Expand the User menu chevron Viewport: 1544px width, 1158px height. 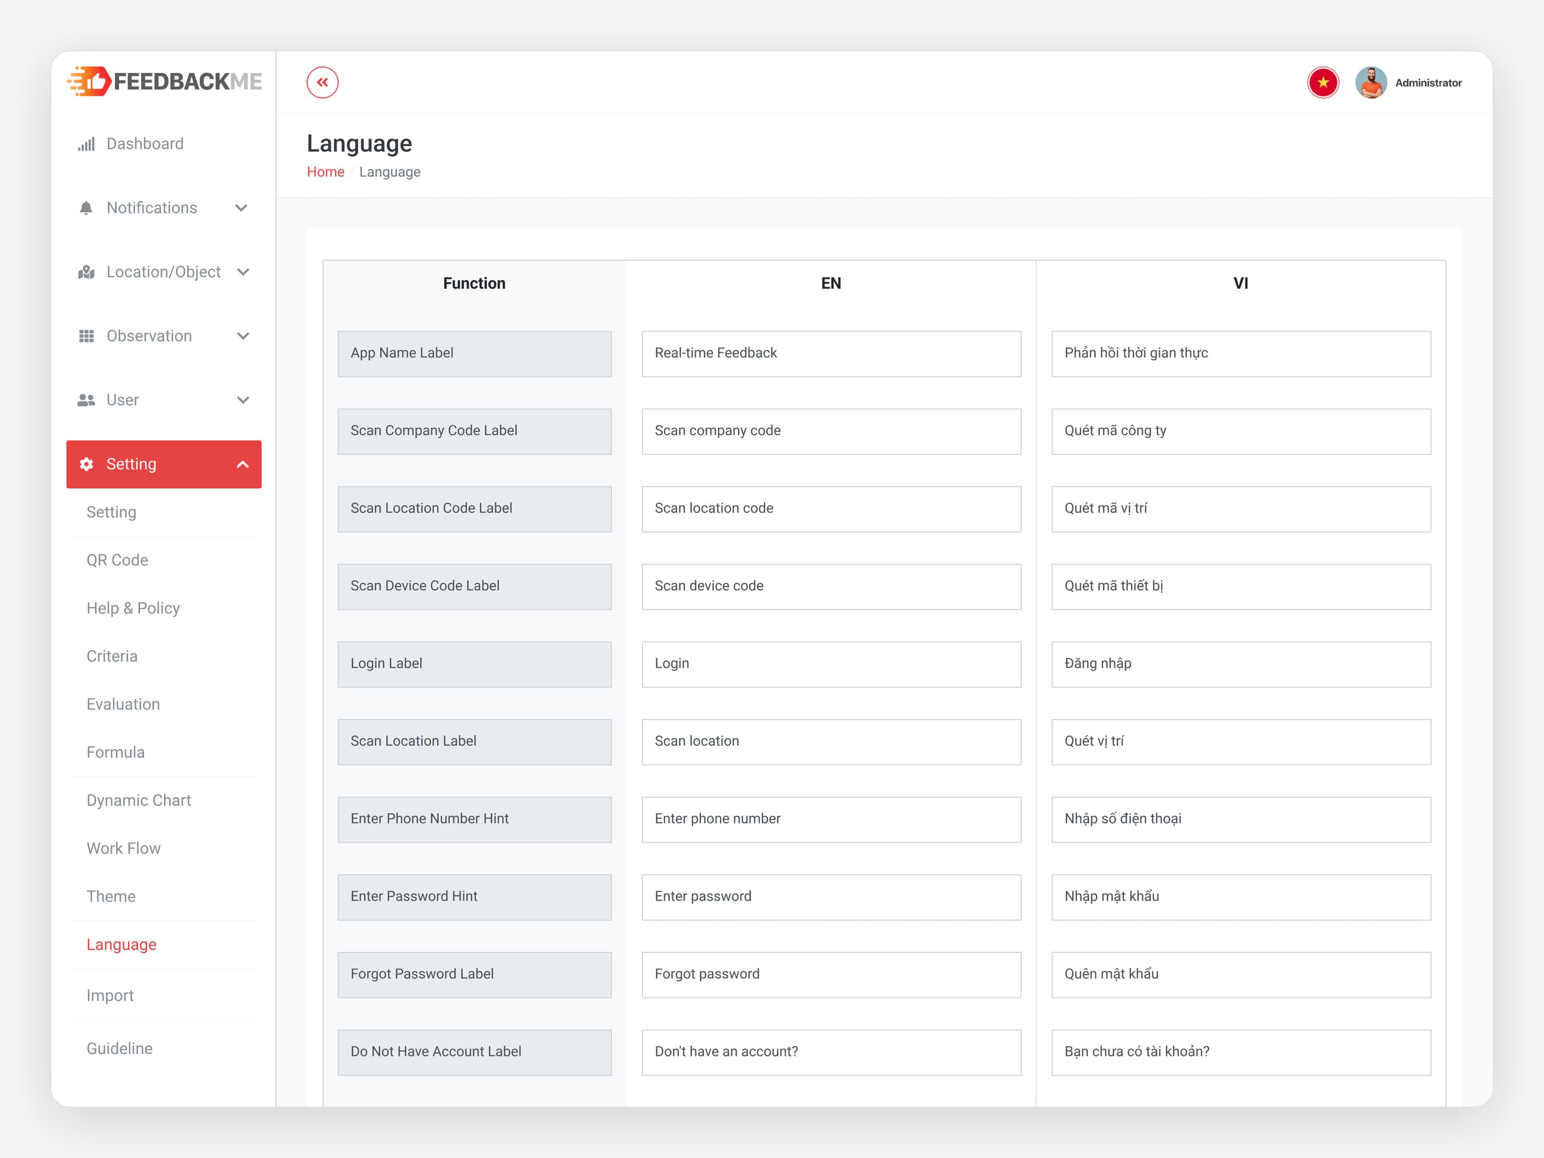pos(243,400)
